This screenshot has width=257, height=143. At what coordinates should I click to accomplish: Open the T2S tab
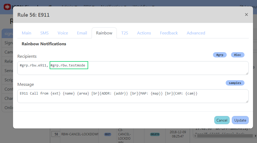click(125, 33)
